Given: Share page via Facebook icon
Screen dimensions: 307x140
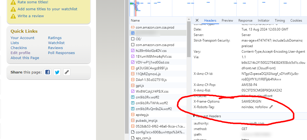Looking at the screenshot, I should (x=48, y=72).
